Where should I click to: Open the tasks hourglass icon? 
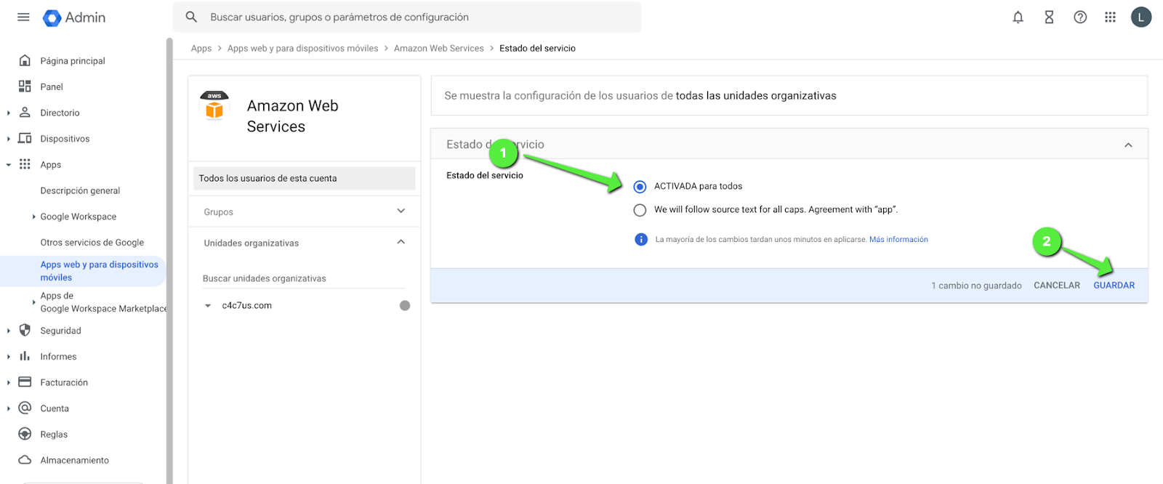pyautogui.click(x=1049, y=17)
